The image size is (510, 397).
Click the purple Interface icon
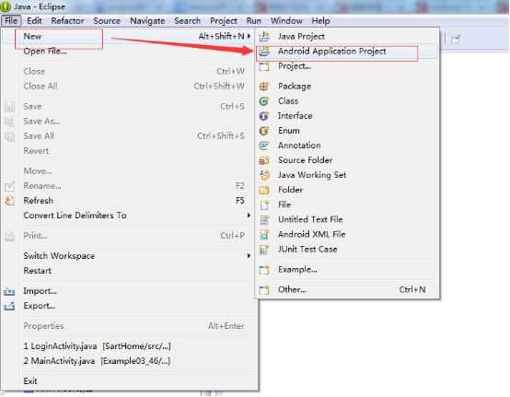264,116
